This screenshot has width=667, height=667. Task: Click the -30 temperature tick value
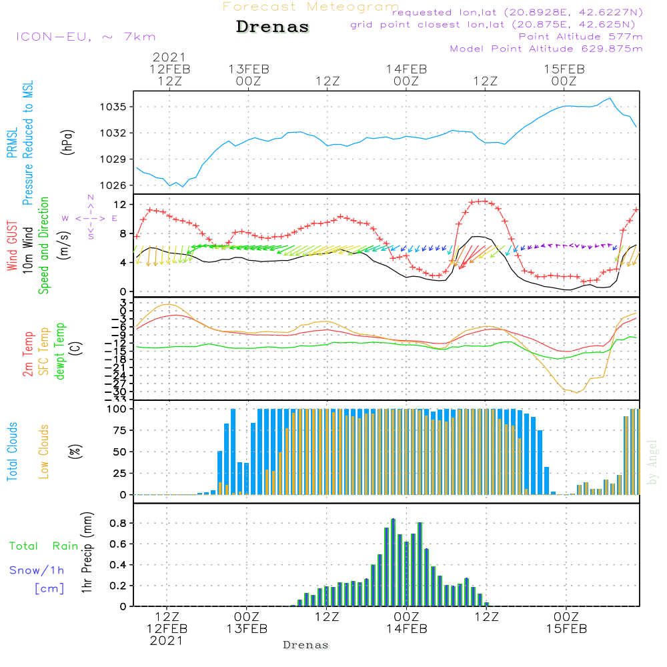click(115, 392)
